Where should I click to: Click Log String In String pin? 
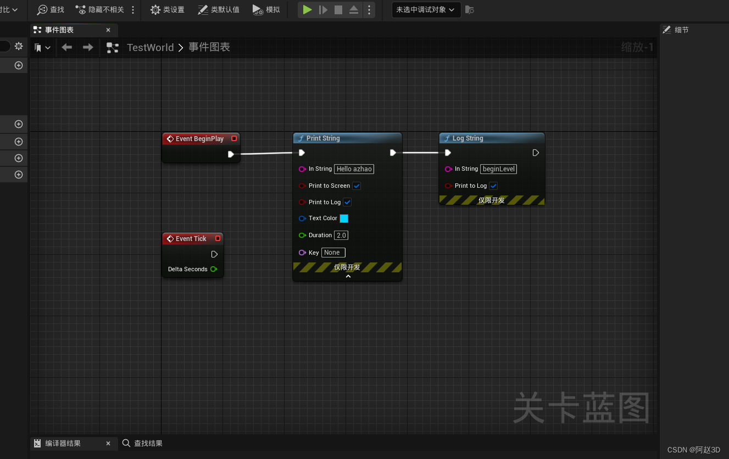point(448,169)
